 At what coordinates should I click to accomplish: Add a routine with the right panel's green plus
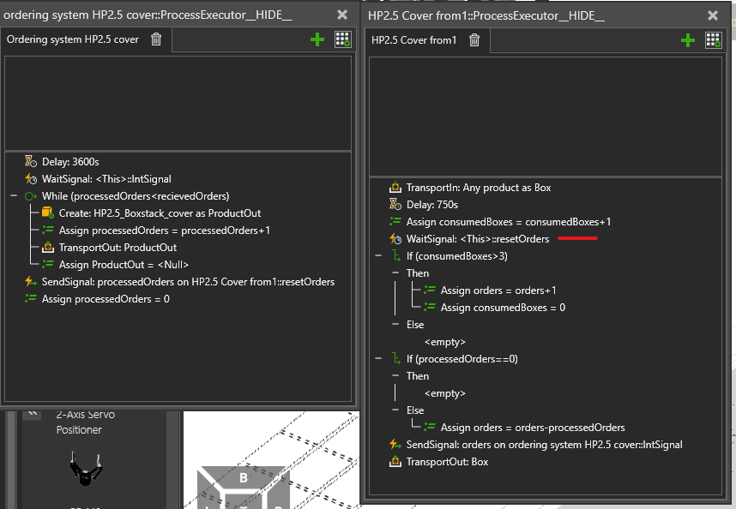(687, 40)
